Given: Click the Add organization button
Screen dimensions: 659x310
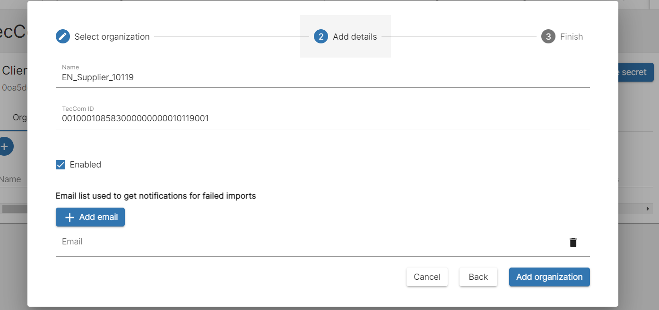Looking at the screenshot, I should coord(549,277).
